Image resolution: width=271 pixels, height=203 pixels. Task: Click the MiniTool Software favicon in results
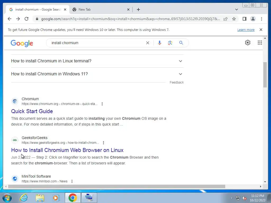point(15,179)
